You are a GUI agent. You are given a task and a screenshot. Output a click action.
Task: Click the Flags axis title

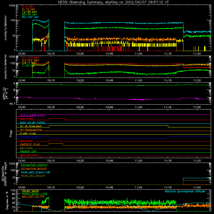tap(11, 133)
